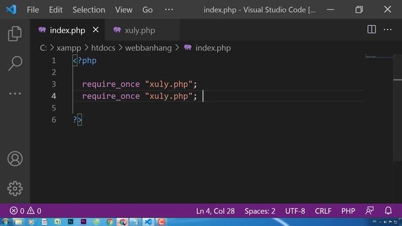Open Excel from the taskbar
402x226 pixels.
point(57,222)
